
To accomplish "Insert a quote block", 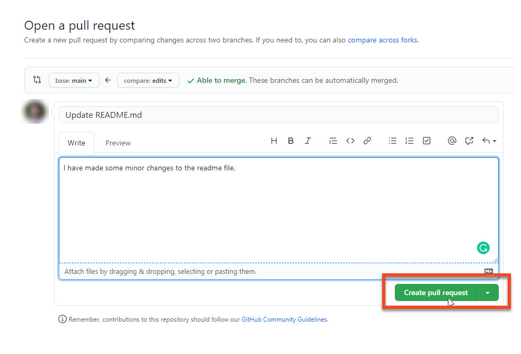I will (333, 141).
